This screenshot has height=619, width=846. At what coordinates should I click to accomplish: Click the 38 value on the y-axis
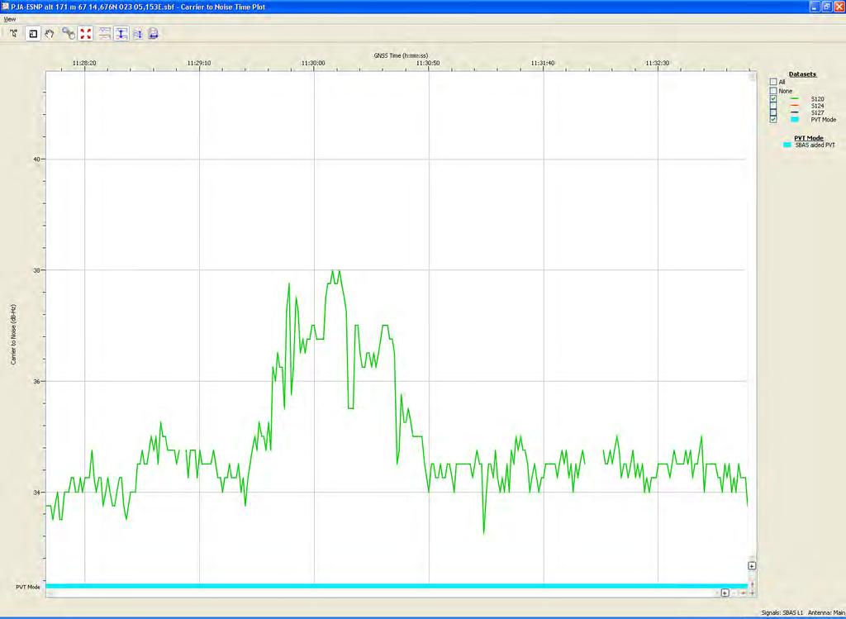[x=36, y=270]
